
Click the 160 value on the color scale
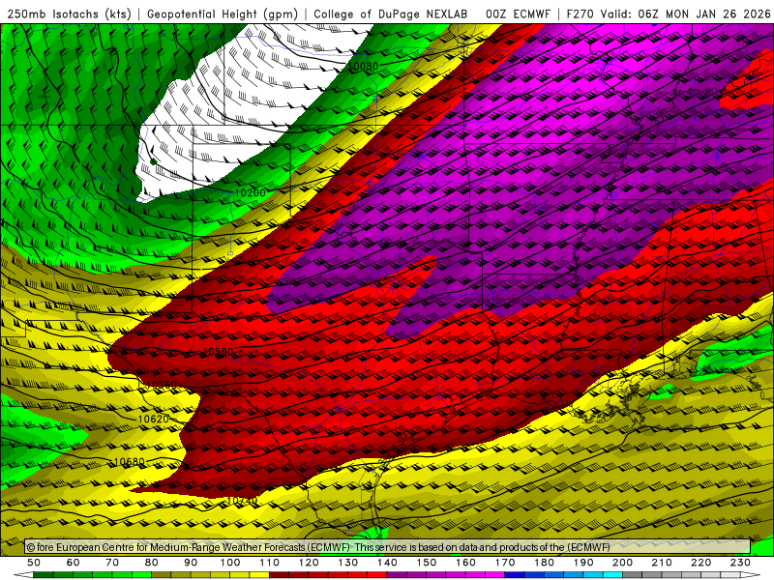click(x=465, y=563)
